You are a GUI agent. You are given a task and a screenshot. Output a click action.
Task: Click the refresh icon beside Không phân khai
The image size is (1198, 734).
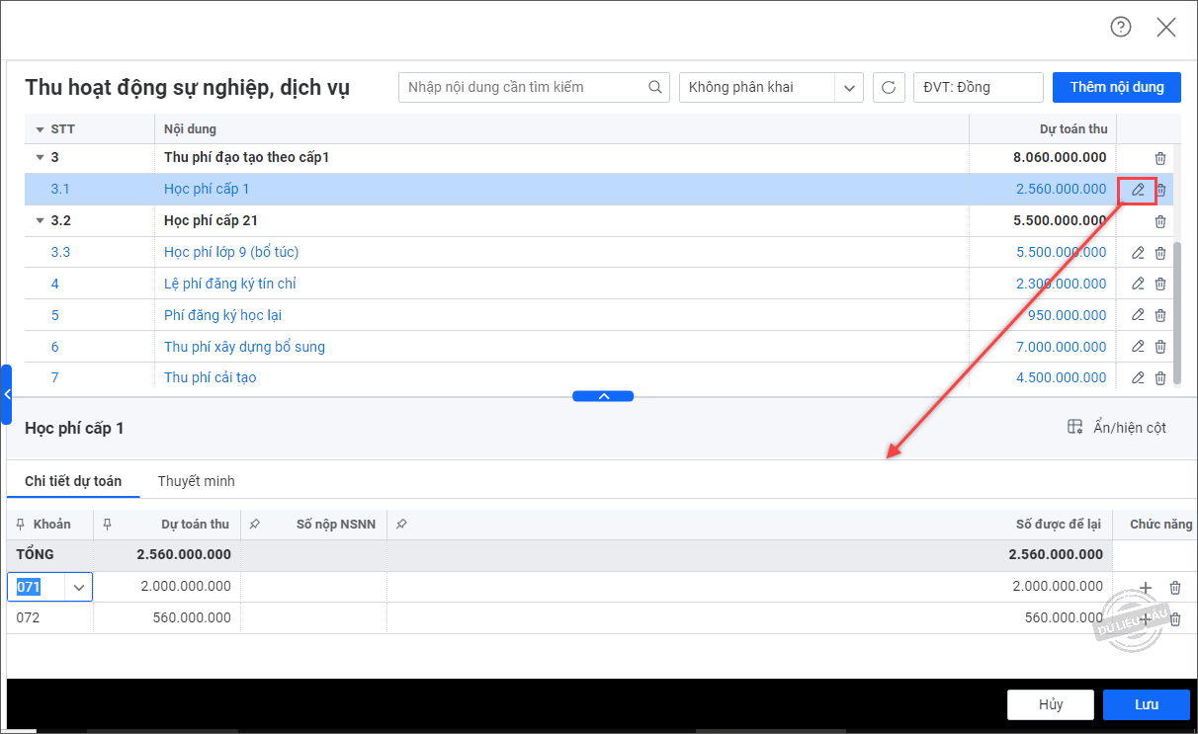(888, 87)
